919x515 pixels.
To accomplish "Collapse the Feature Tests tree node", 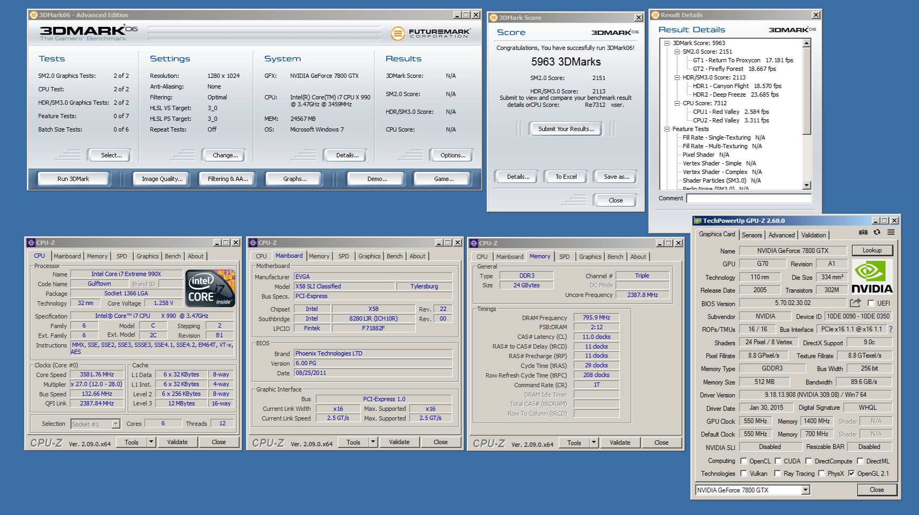I will [667, 129].
